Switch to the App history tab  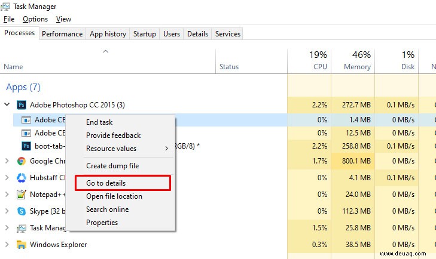pyautogui.click(x=108, y=34)
